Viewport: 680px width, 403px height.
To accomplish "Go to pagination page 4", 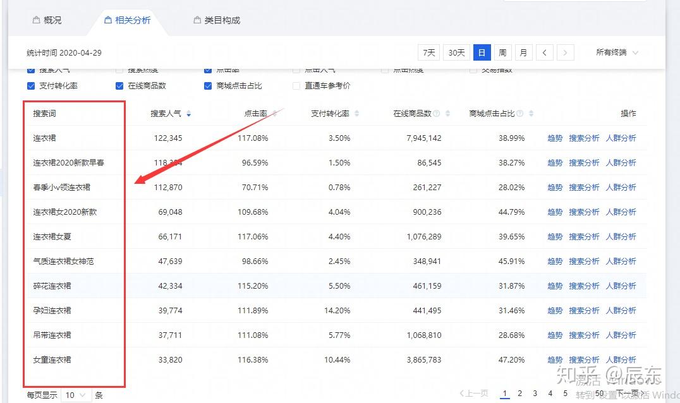I will (550, 394).
